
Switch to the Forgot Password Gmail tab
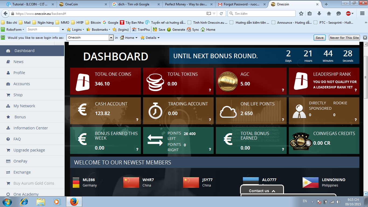click(x=242, y=4)
